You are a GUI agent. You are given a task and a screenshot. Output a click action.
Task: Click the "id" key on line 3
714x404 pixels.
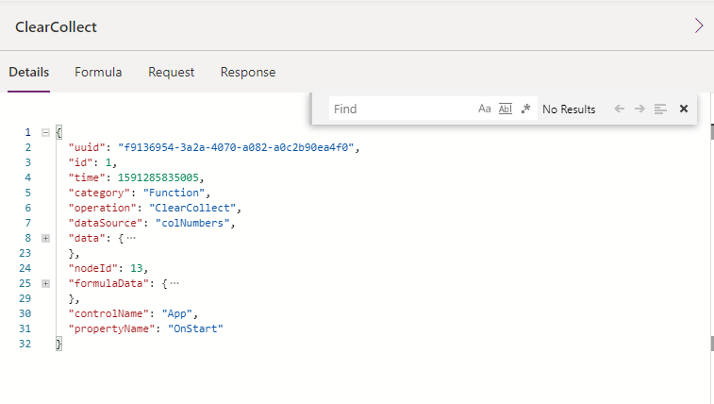(80, 162)
